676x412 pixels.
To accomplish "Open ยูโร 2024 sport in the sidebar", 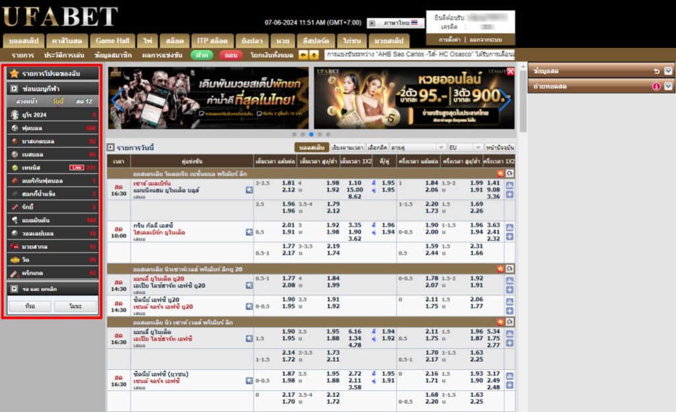I will click(52, 115).
